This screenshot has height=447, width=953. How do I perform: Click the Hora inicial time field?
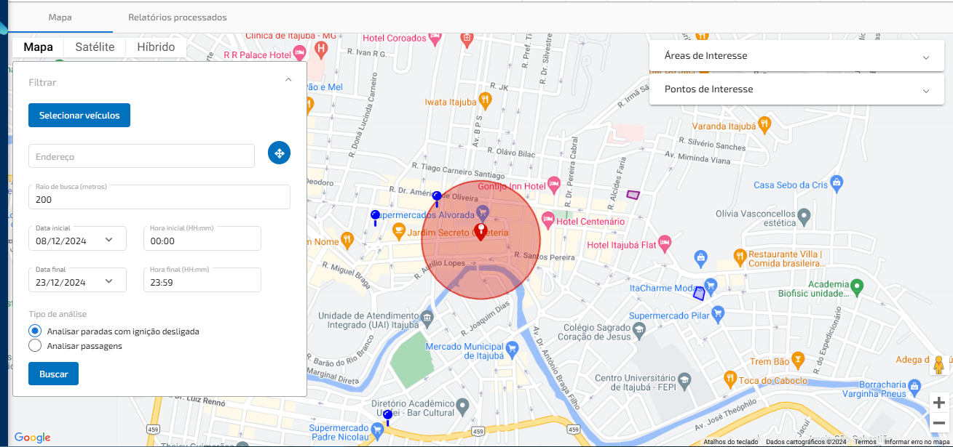(202, 238)
